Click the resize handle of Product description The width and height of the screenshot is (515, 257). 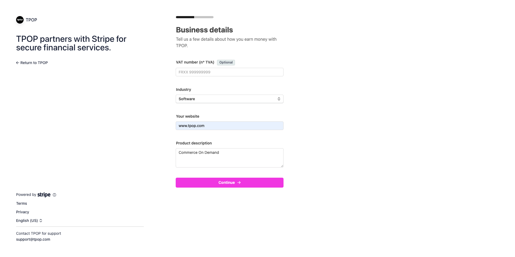tap(282, 166)
